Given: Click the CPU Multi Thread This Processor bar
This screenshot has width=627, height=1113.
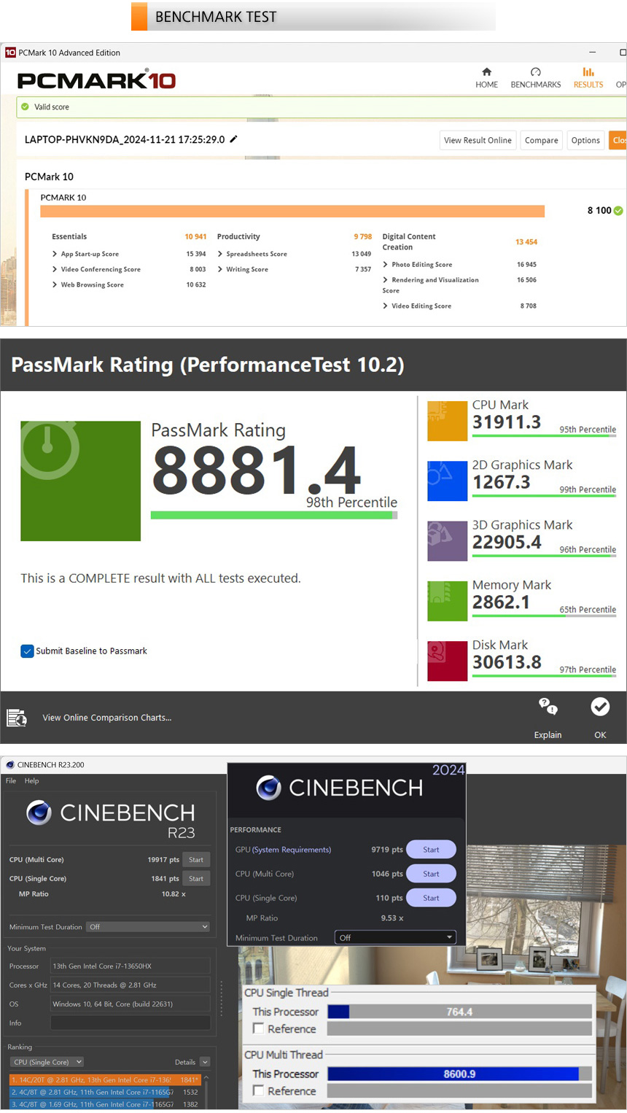Looking at the screenshot, I should [x=459, y=1074].
